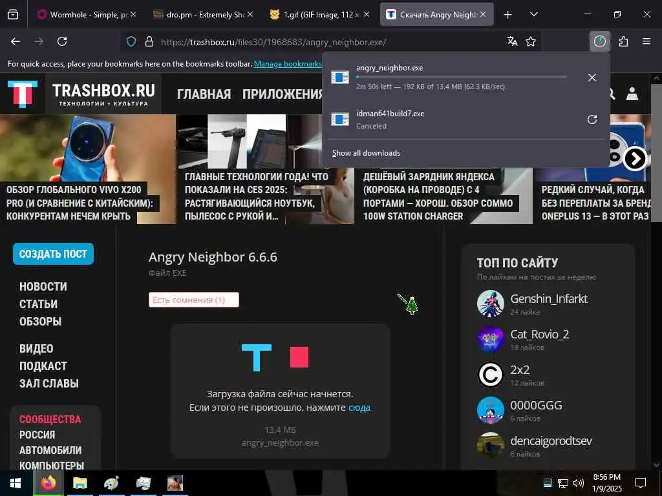
Task: Open Cat_Rovio_2 user profile
Action: point(540,334)
